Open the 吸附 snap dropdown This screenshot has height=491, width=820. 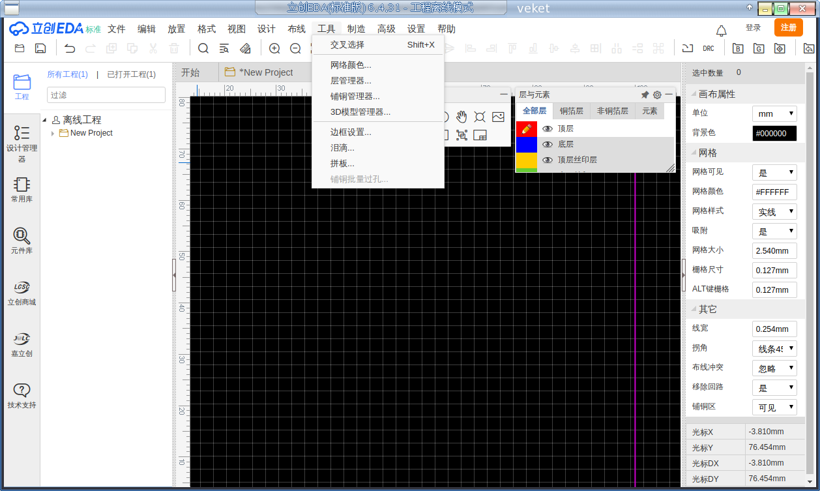pos(774,231)
